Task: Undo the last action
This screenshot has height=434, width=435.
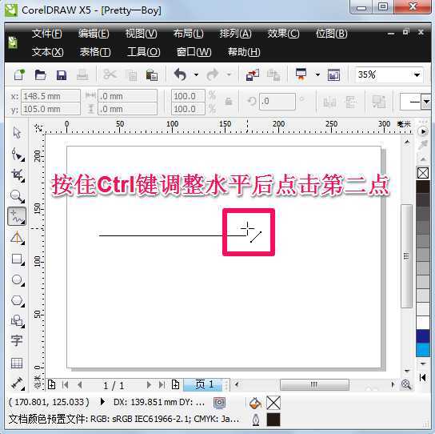Action: pyautogui.click(x=181, y=74)
